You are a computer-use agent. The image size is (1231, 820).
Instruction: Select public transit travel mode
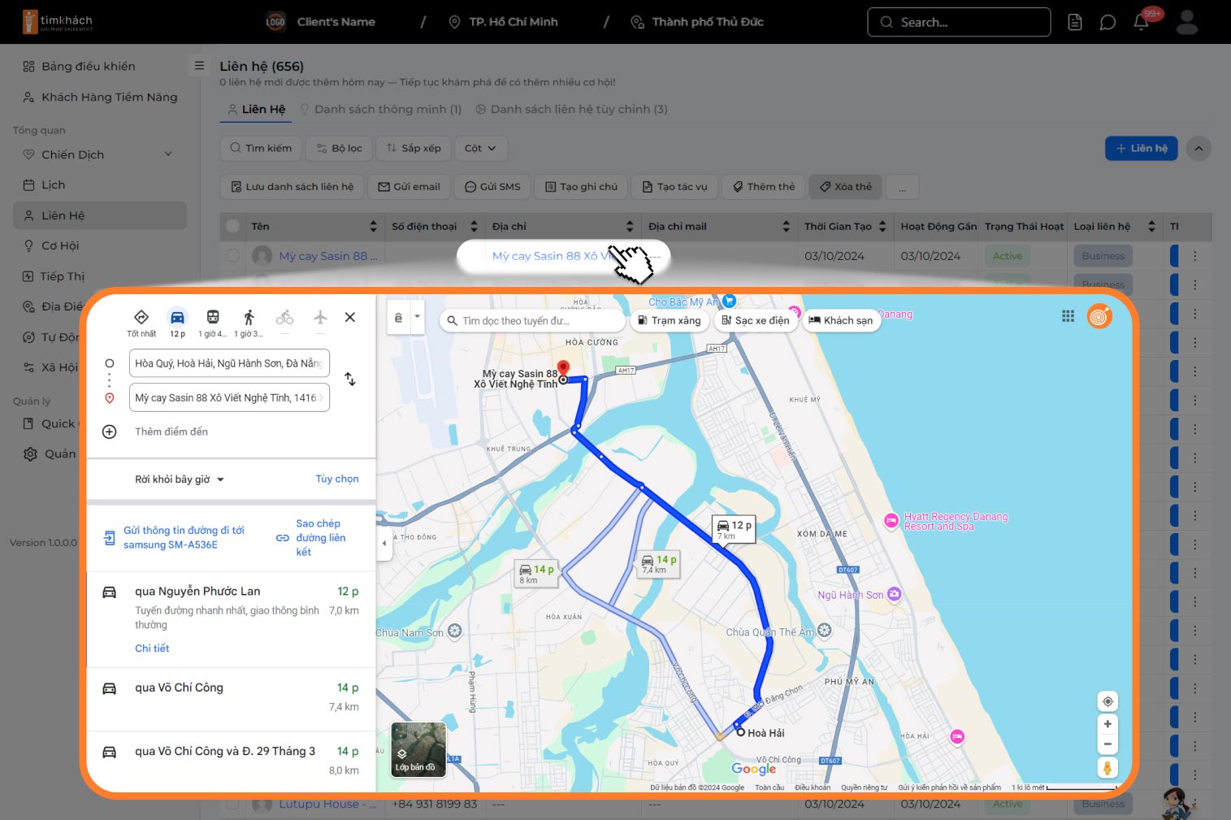pos(213,318)
